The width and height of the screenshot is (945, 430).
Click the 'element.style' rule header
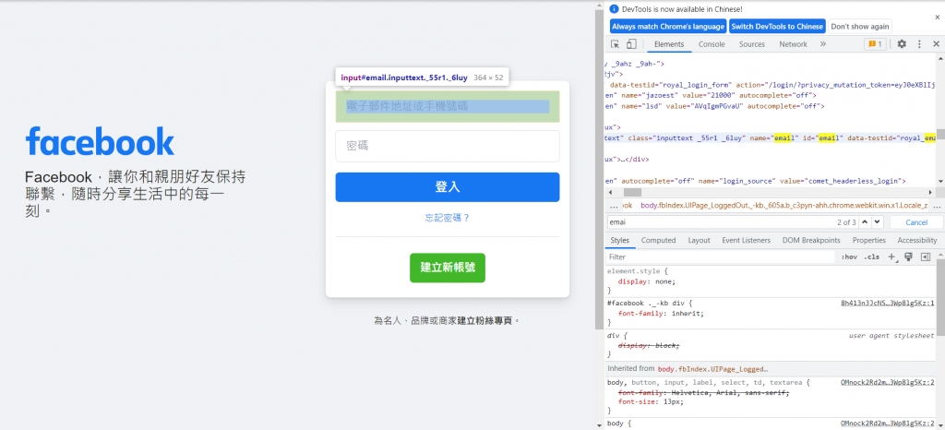click(x=632, y=271)
